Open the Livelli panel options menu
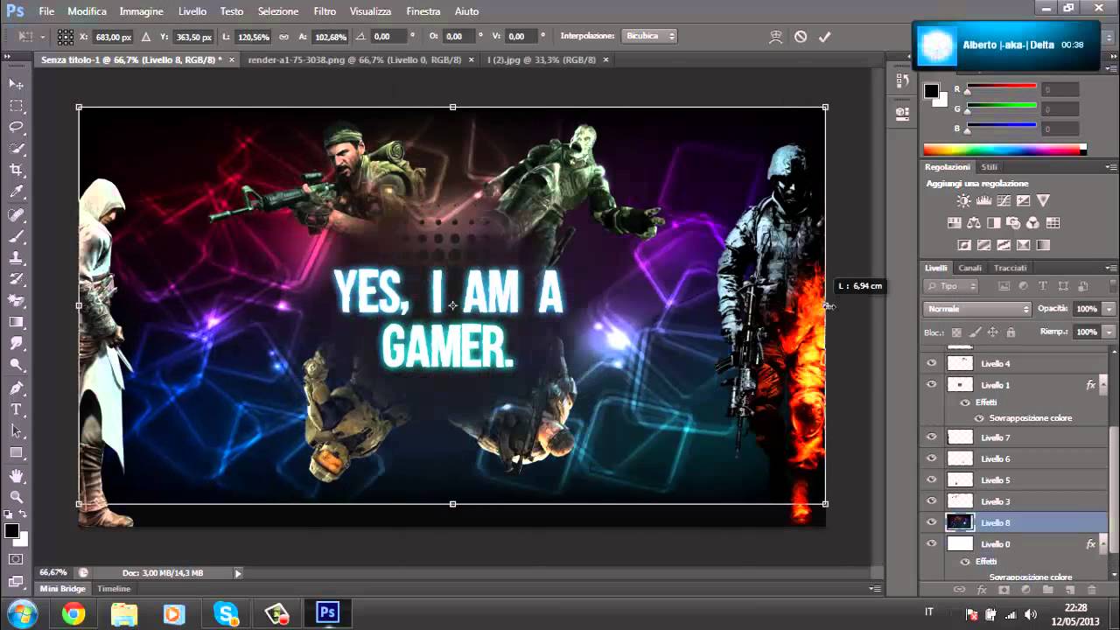 click(x=1111, y=268)
